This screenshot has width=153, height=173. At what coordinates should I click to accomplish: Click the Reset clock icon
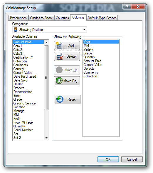60,99
